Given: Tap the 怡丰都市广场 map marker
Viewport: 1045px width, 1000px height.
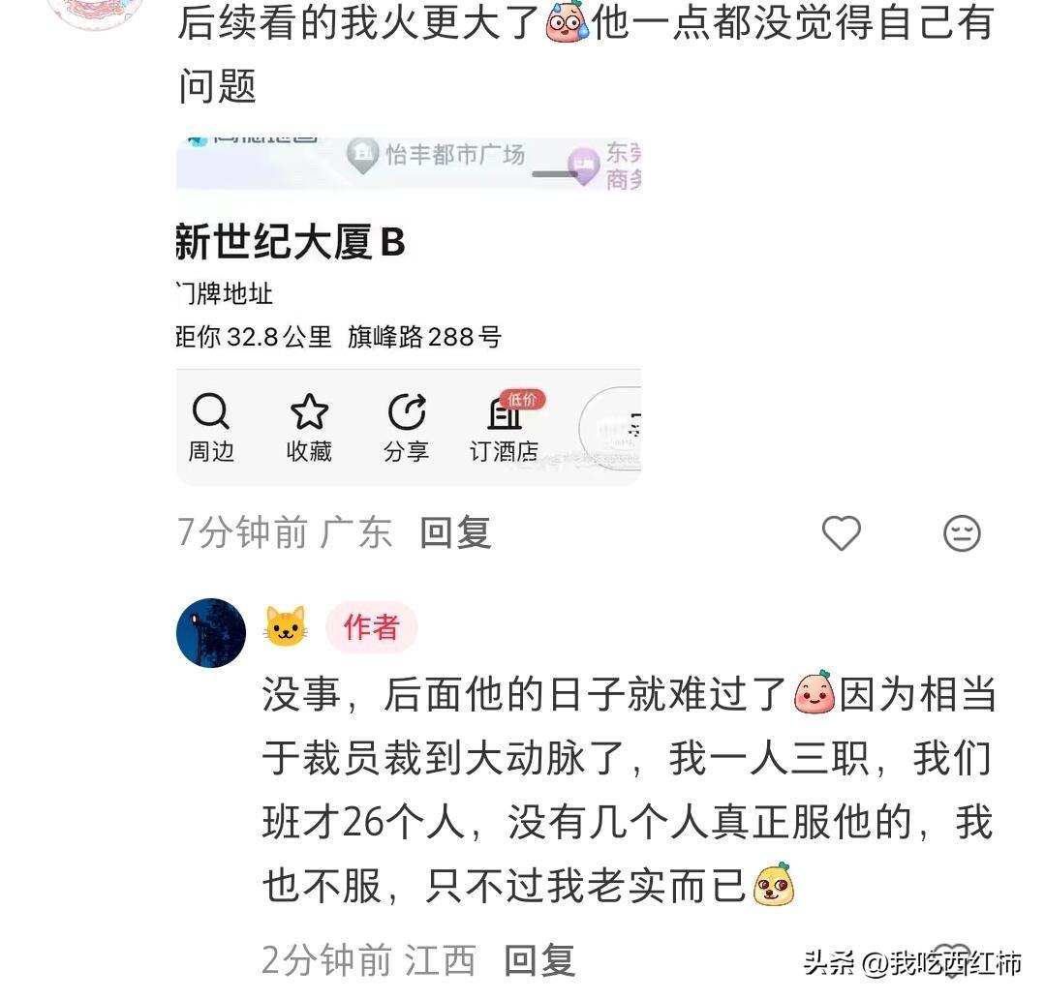Looking at the screenshot, I should click(x=362, y=155).
